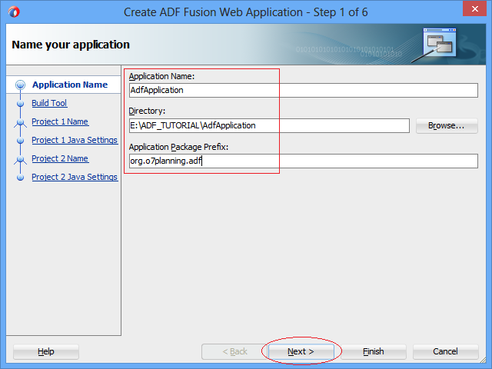The width and height of the screenshot is (492, 369).
Task: Open the Help button
Action: click(46, 351)
